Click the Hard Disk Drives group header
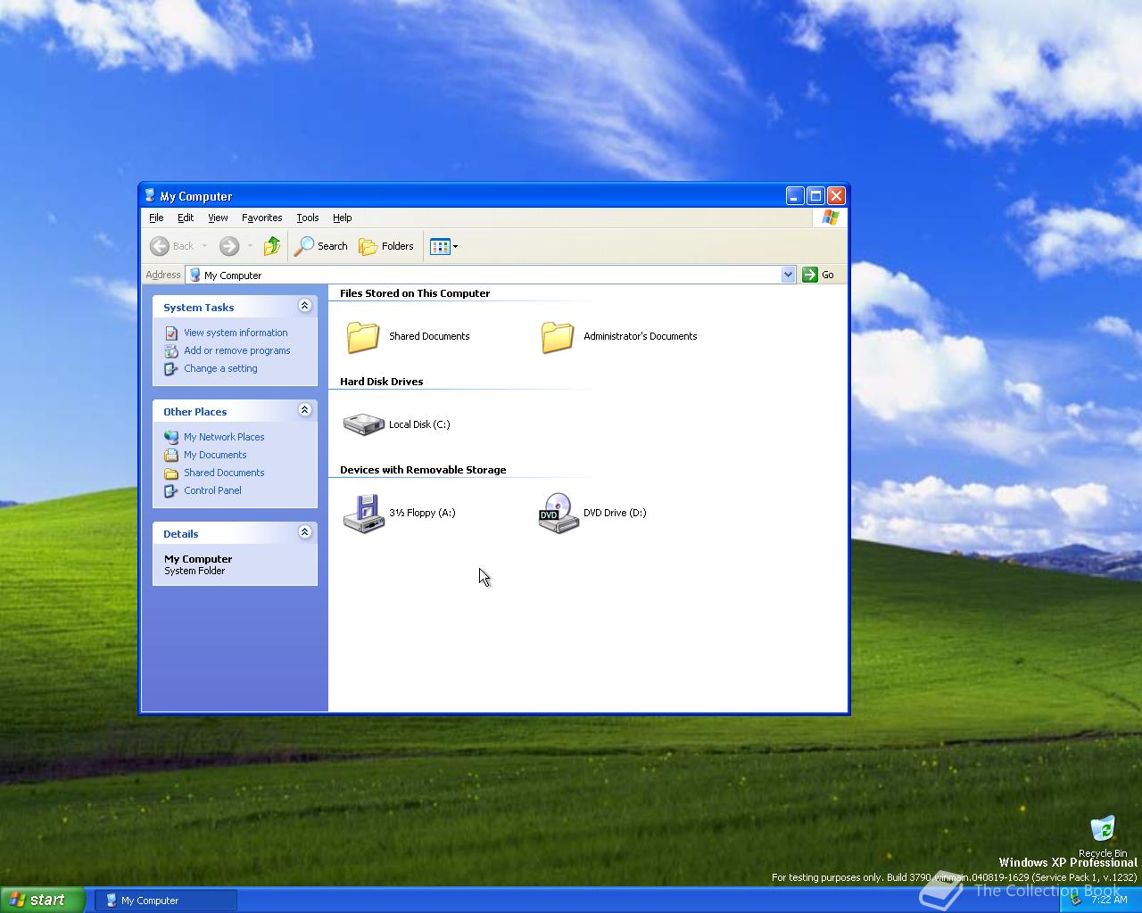 (x=381, y=382)
